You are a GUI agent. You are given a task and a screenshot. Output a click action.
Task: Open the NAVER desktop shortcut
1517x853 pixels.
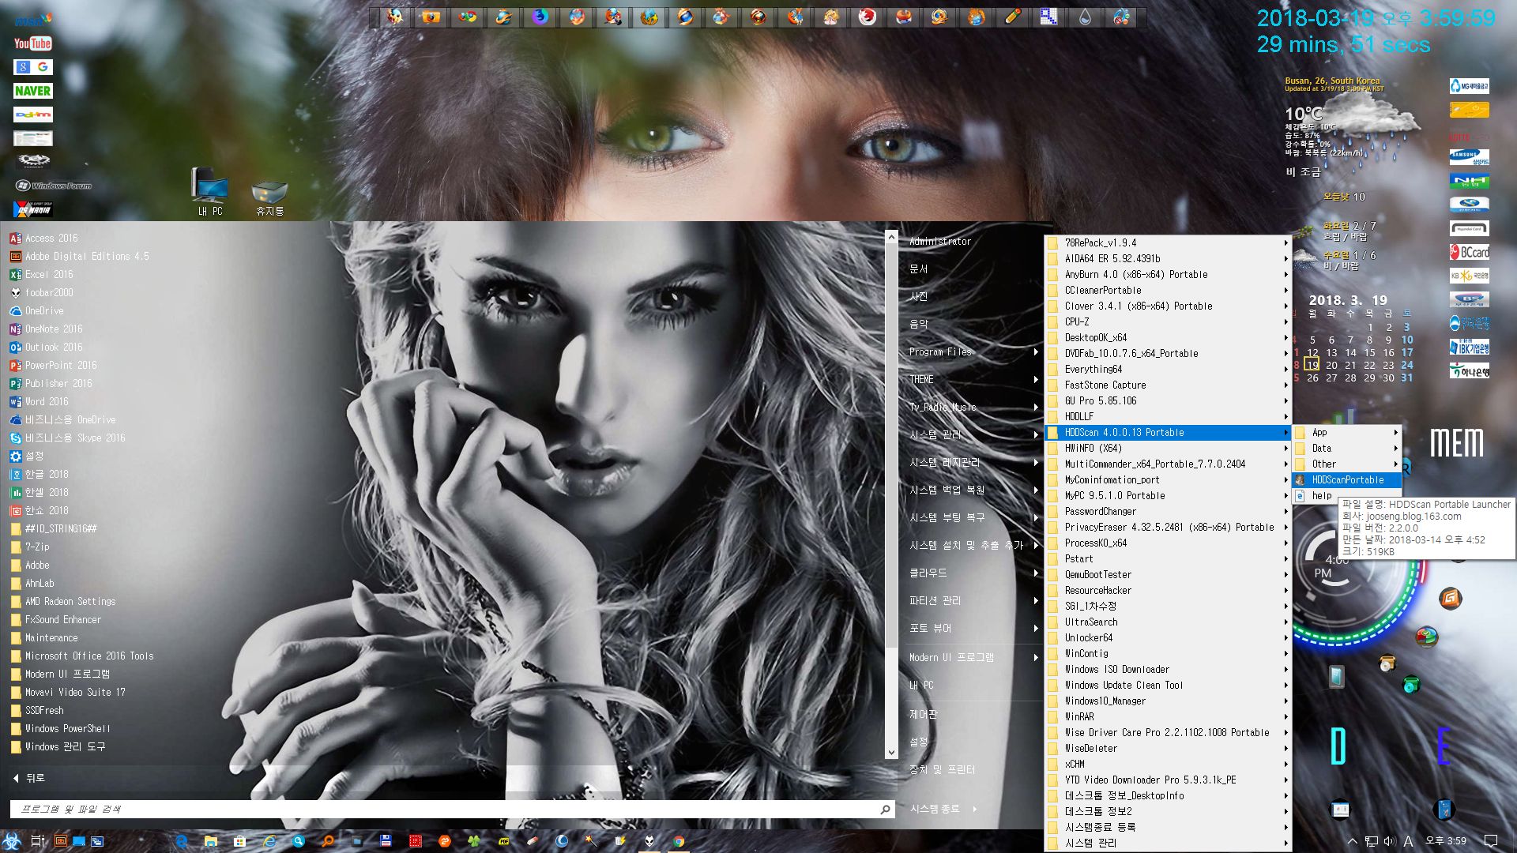[32, 91]
